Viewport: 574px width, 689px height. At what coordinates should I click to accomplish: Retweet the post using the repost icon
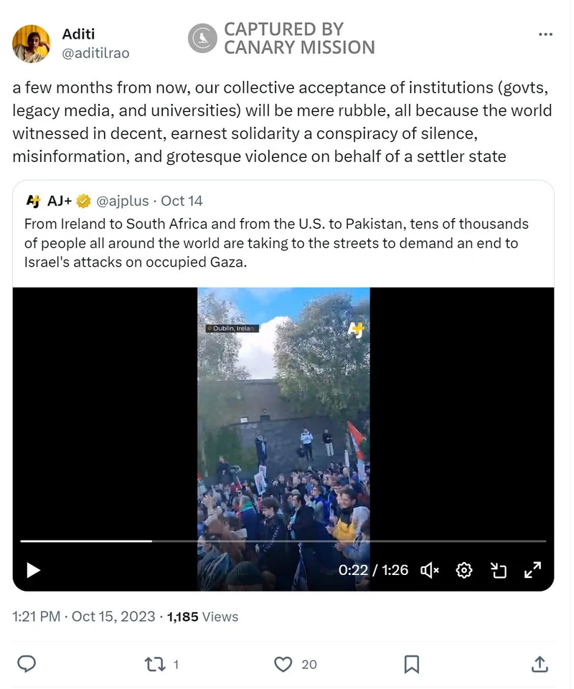154,664
